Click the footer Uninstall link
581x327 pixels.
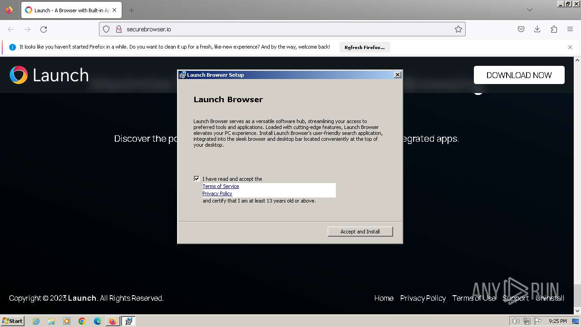(x=550, y=298)
